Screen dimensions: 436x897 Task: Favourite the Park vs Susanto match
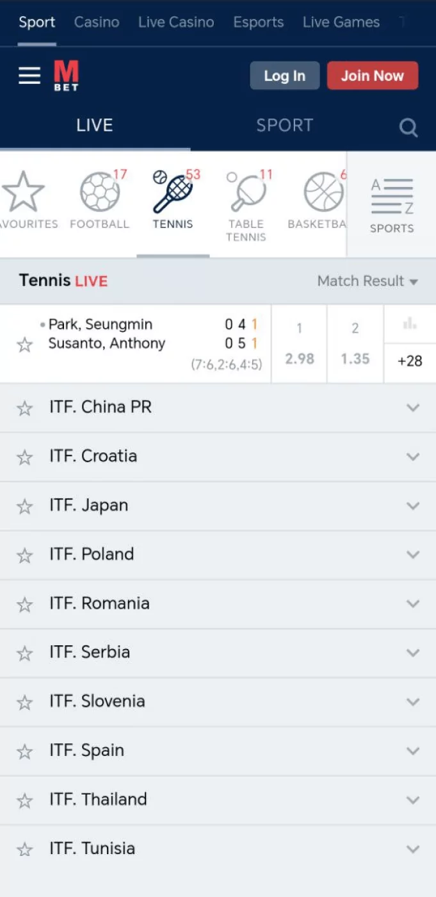tap(24, 345)
